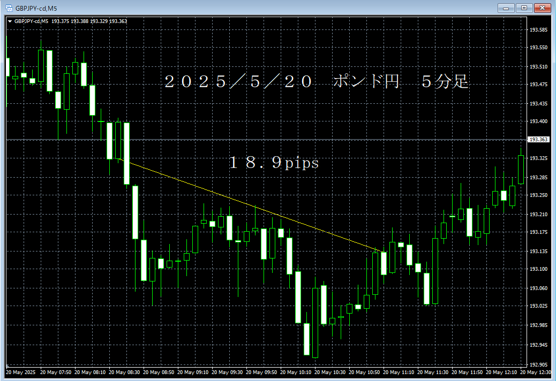Click time axis label 20 May 10:30
This screenshot has width=556, height=381.
tap(330, 372)
